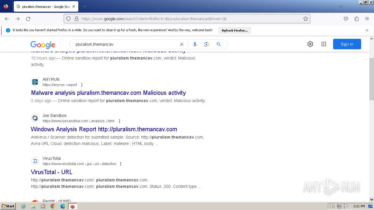This screenshot has width=374, height=210.
Task: Dismiss the Firefox refresh notification bar
Action: [x=367, y=30]
